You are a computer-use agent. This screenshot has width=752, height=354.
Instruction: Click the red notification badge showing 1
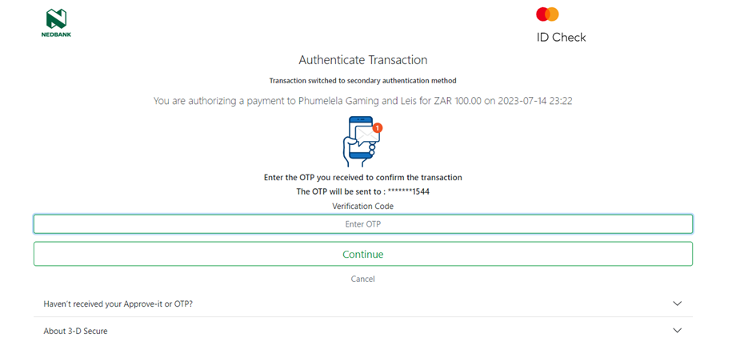pos(378,128)
